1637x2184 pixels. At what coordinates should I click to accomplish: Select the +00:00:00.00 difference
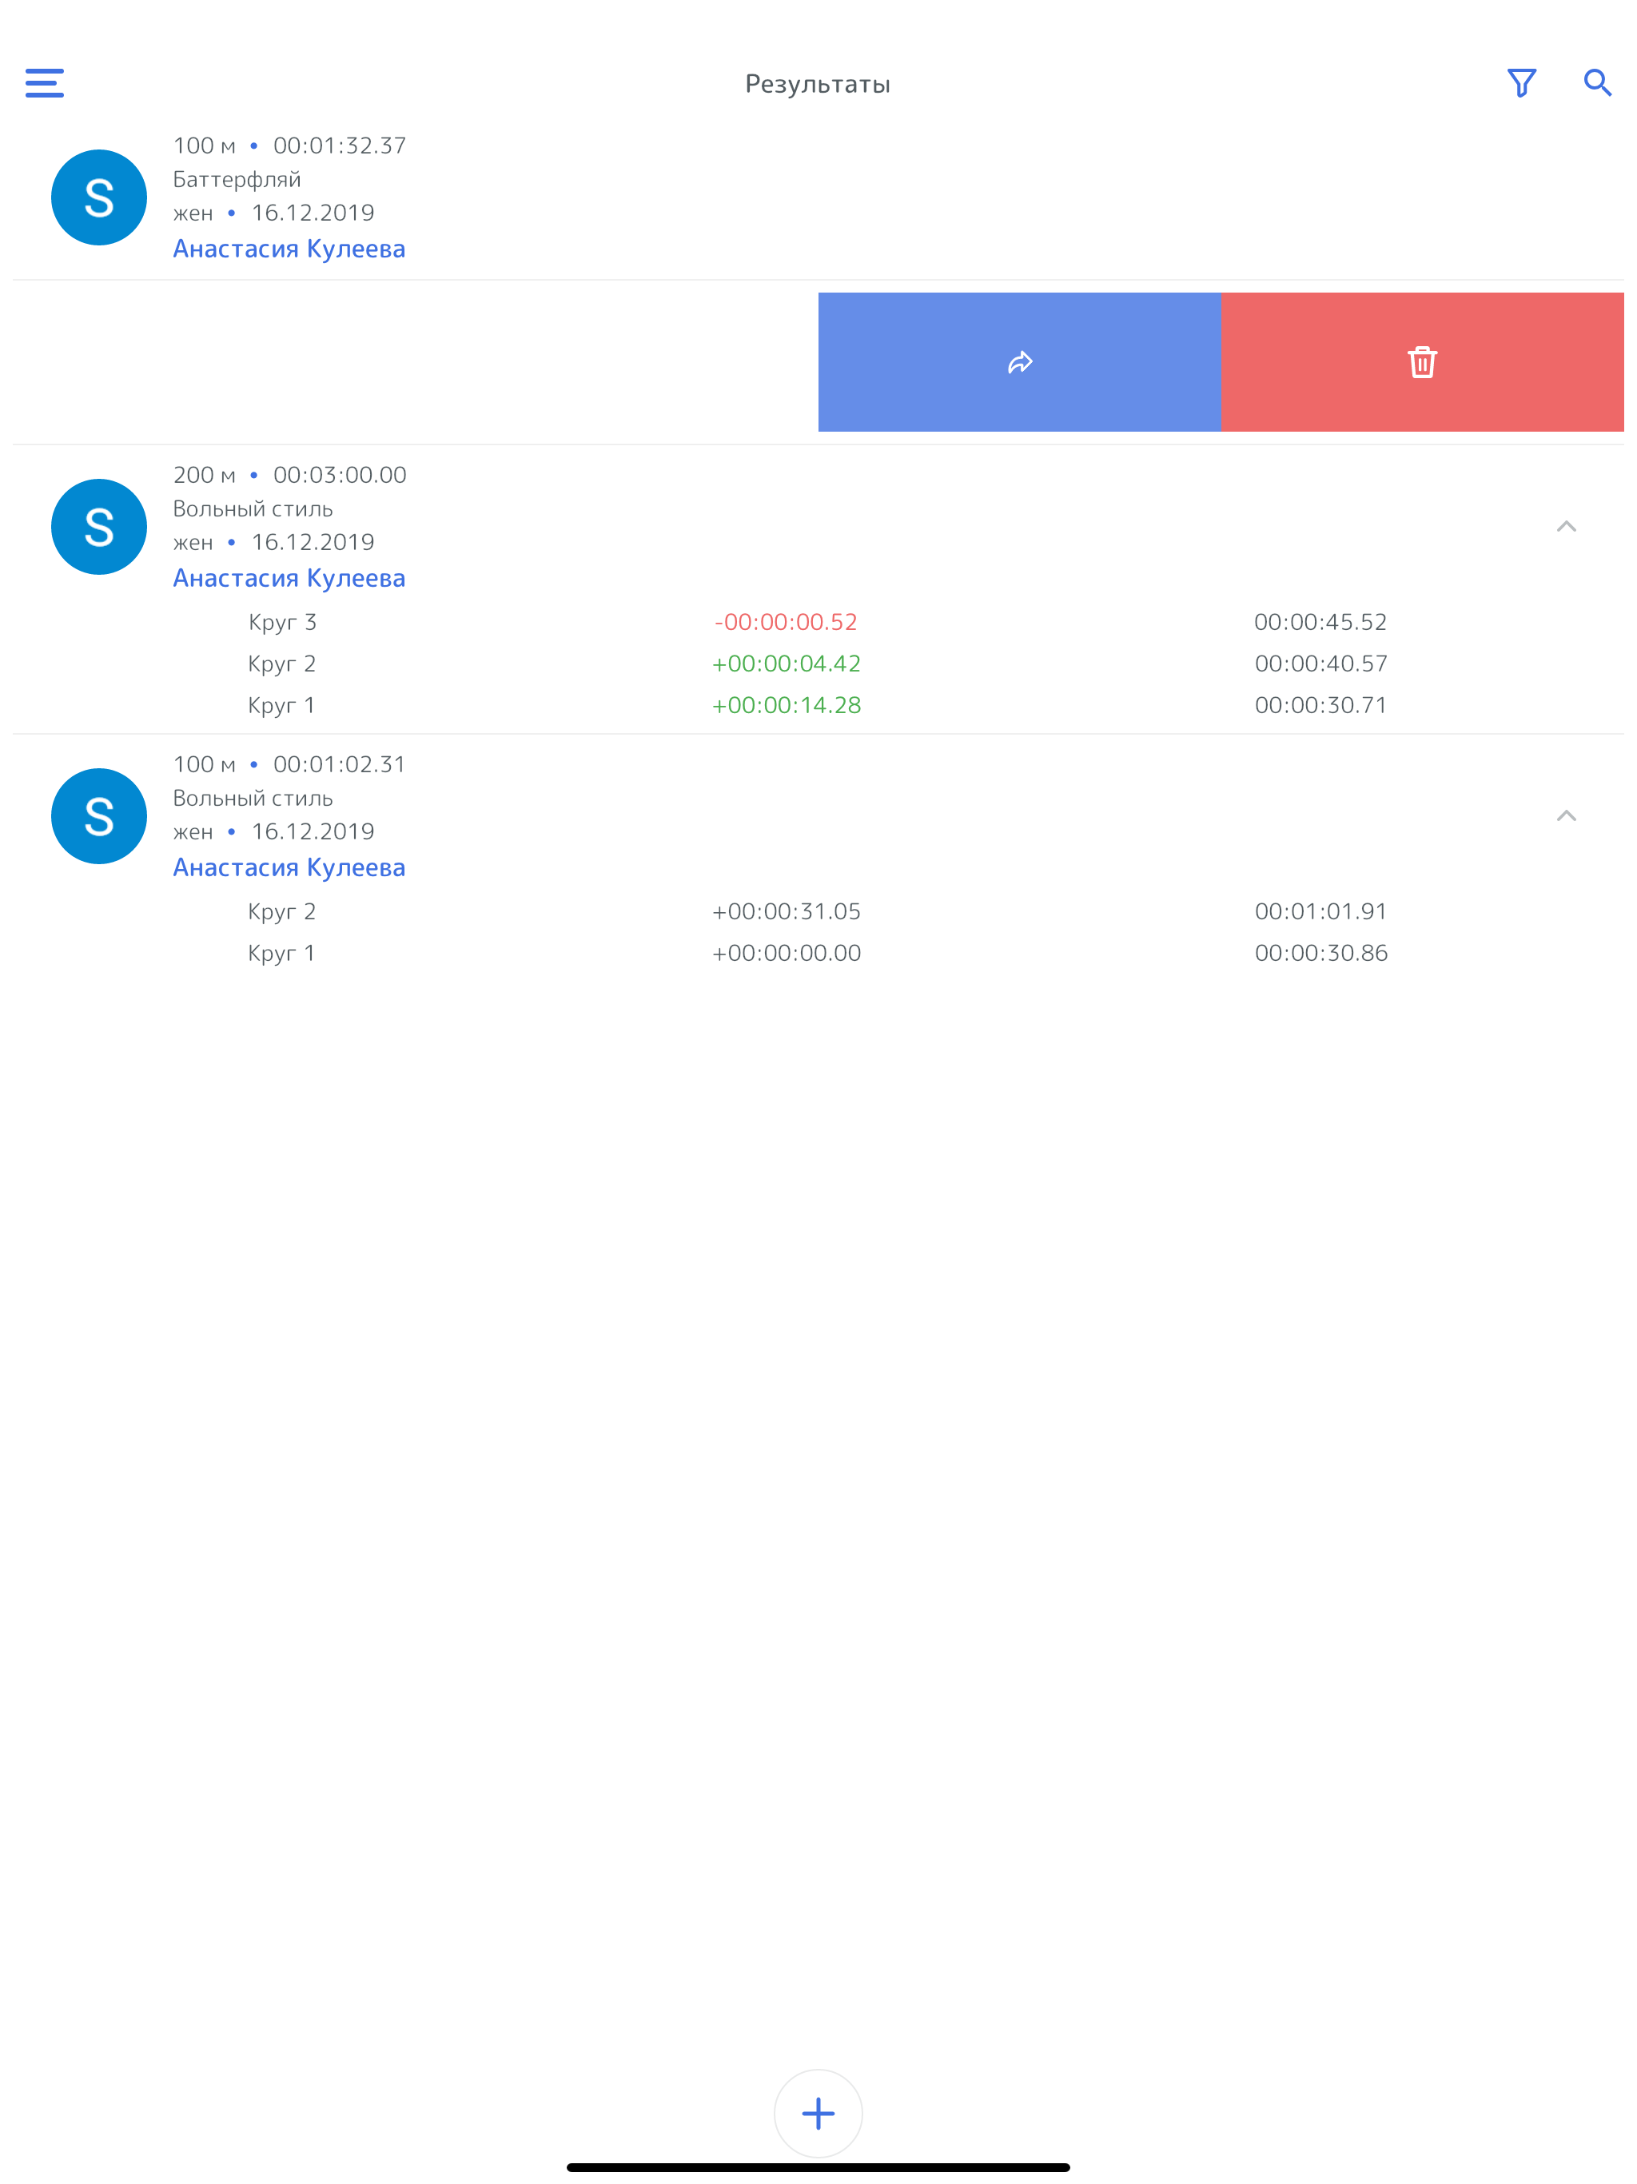point(786,953)
